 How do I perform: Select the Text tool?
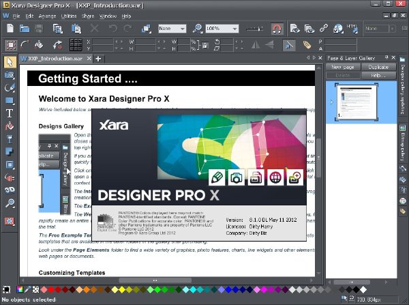tap(10, 113)
